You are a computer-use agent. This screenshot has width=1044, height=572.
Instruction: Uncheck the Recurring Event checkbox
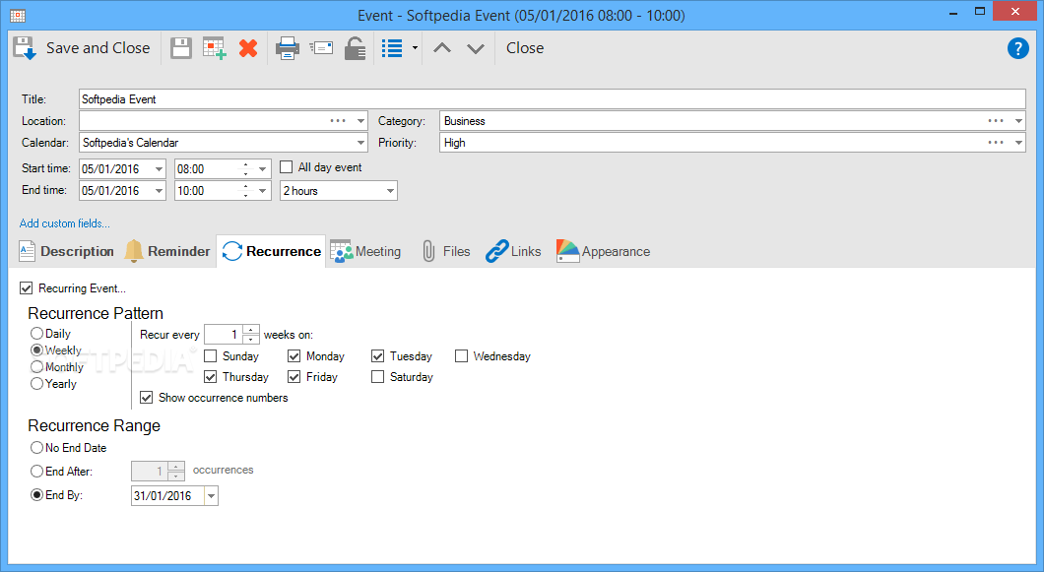click(x=26, y=288)
